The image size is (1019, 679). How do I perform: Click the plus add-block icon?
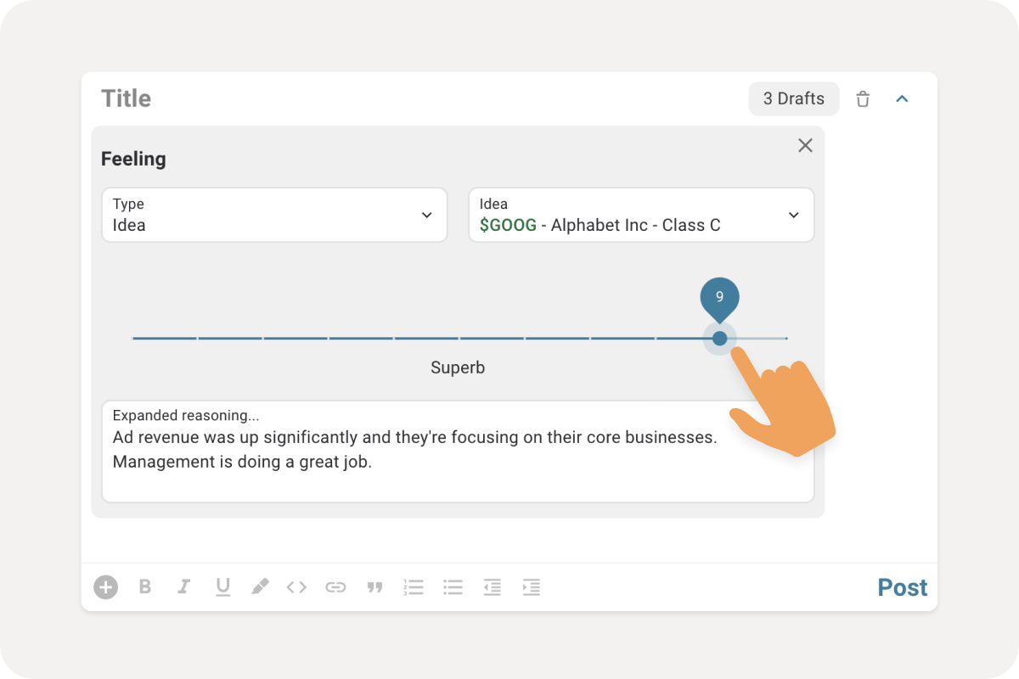click(105, 586)
